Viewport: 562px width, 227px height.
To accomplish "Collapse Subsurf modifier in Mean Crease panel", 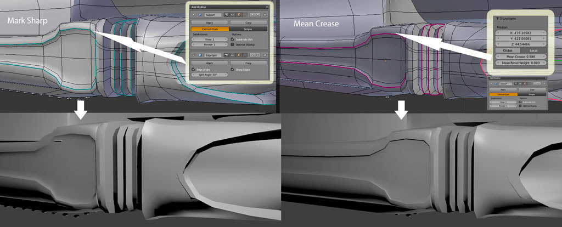I will (x=491, y=84).
